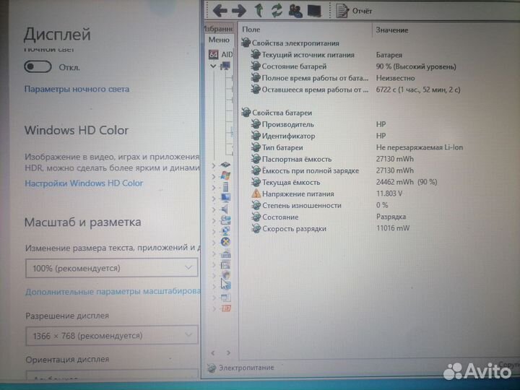Select the Config icon under the mouse cursor
The width and height of the screenshot is (520, 390).
(226, 285)
